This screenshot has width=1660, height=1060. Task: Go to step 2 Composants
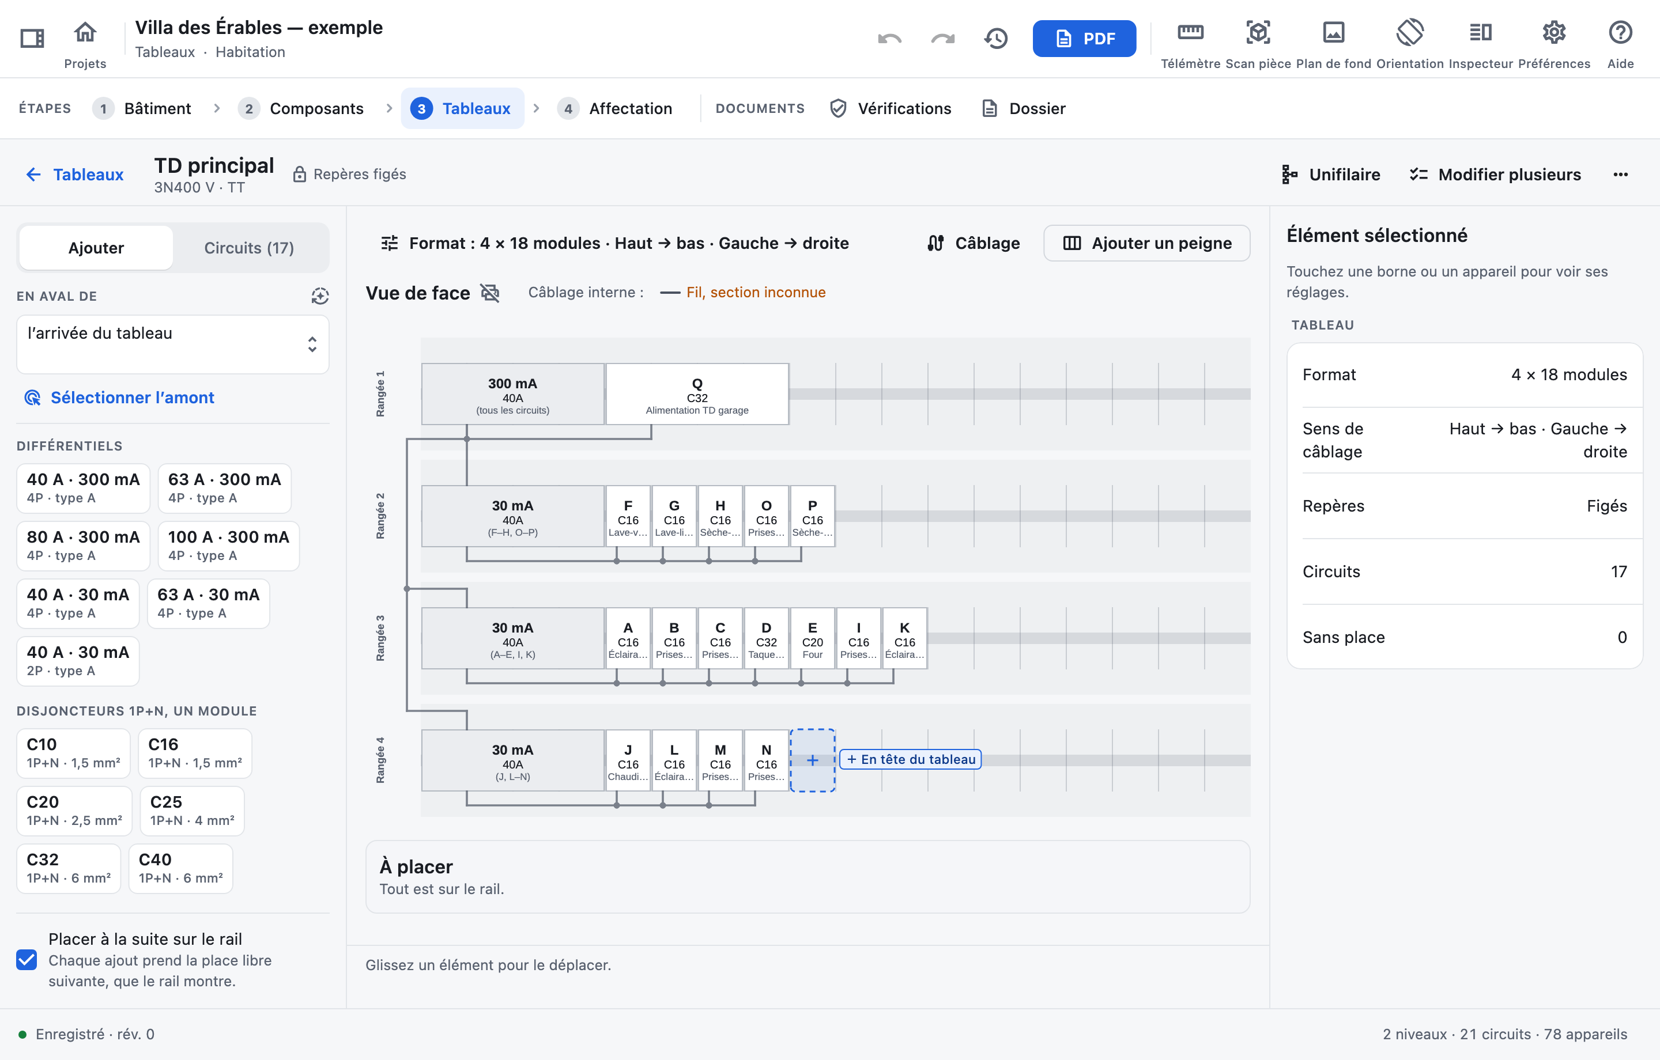(300, 108)
